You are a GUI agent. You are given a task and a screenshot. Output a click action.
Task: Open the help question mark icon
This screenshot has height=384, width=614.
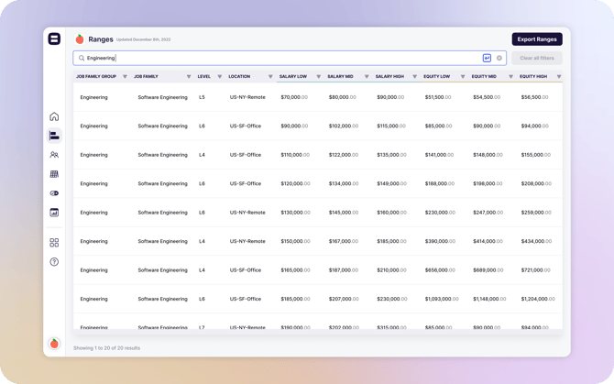[54, 262]
